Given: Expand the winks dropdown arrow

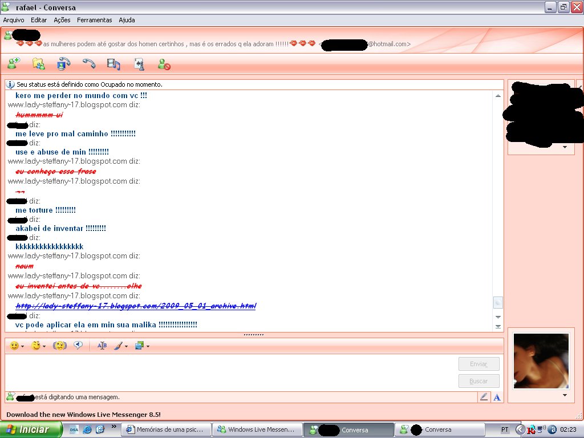Looking at the screenshot, I should tap(44, 346).
